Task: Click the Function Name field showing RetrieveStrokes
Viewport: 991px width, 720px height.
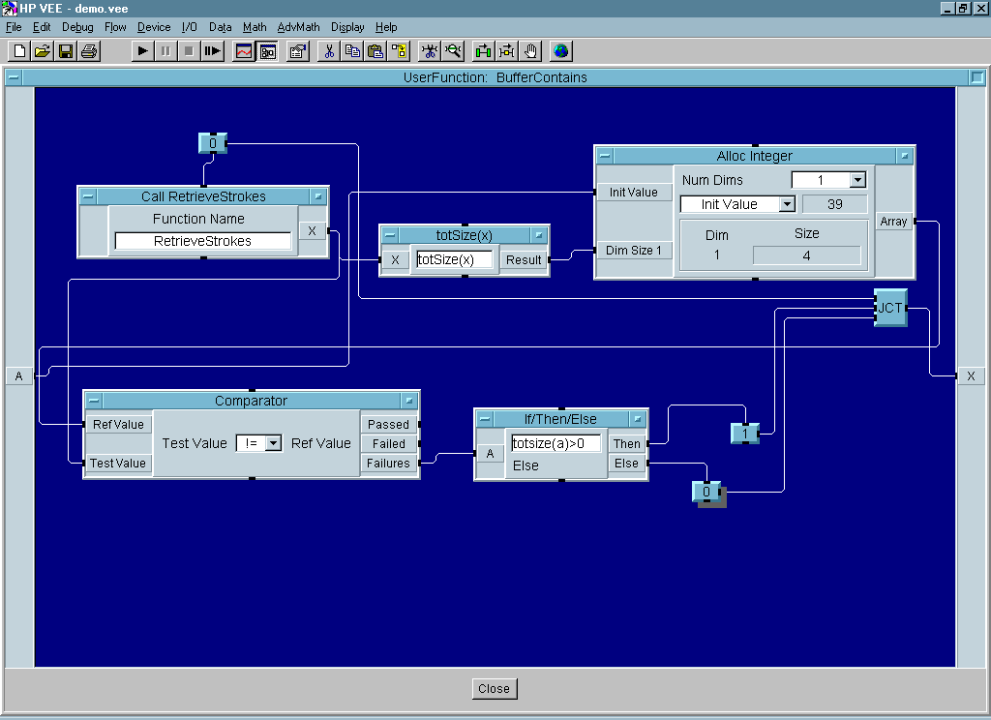Action: pyautogui.click(x=202, y=241)
